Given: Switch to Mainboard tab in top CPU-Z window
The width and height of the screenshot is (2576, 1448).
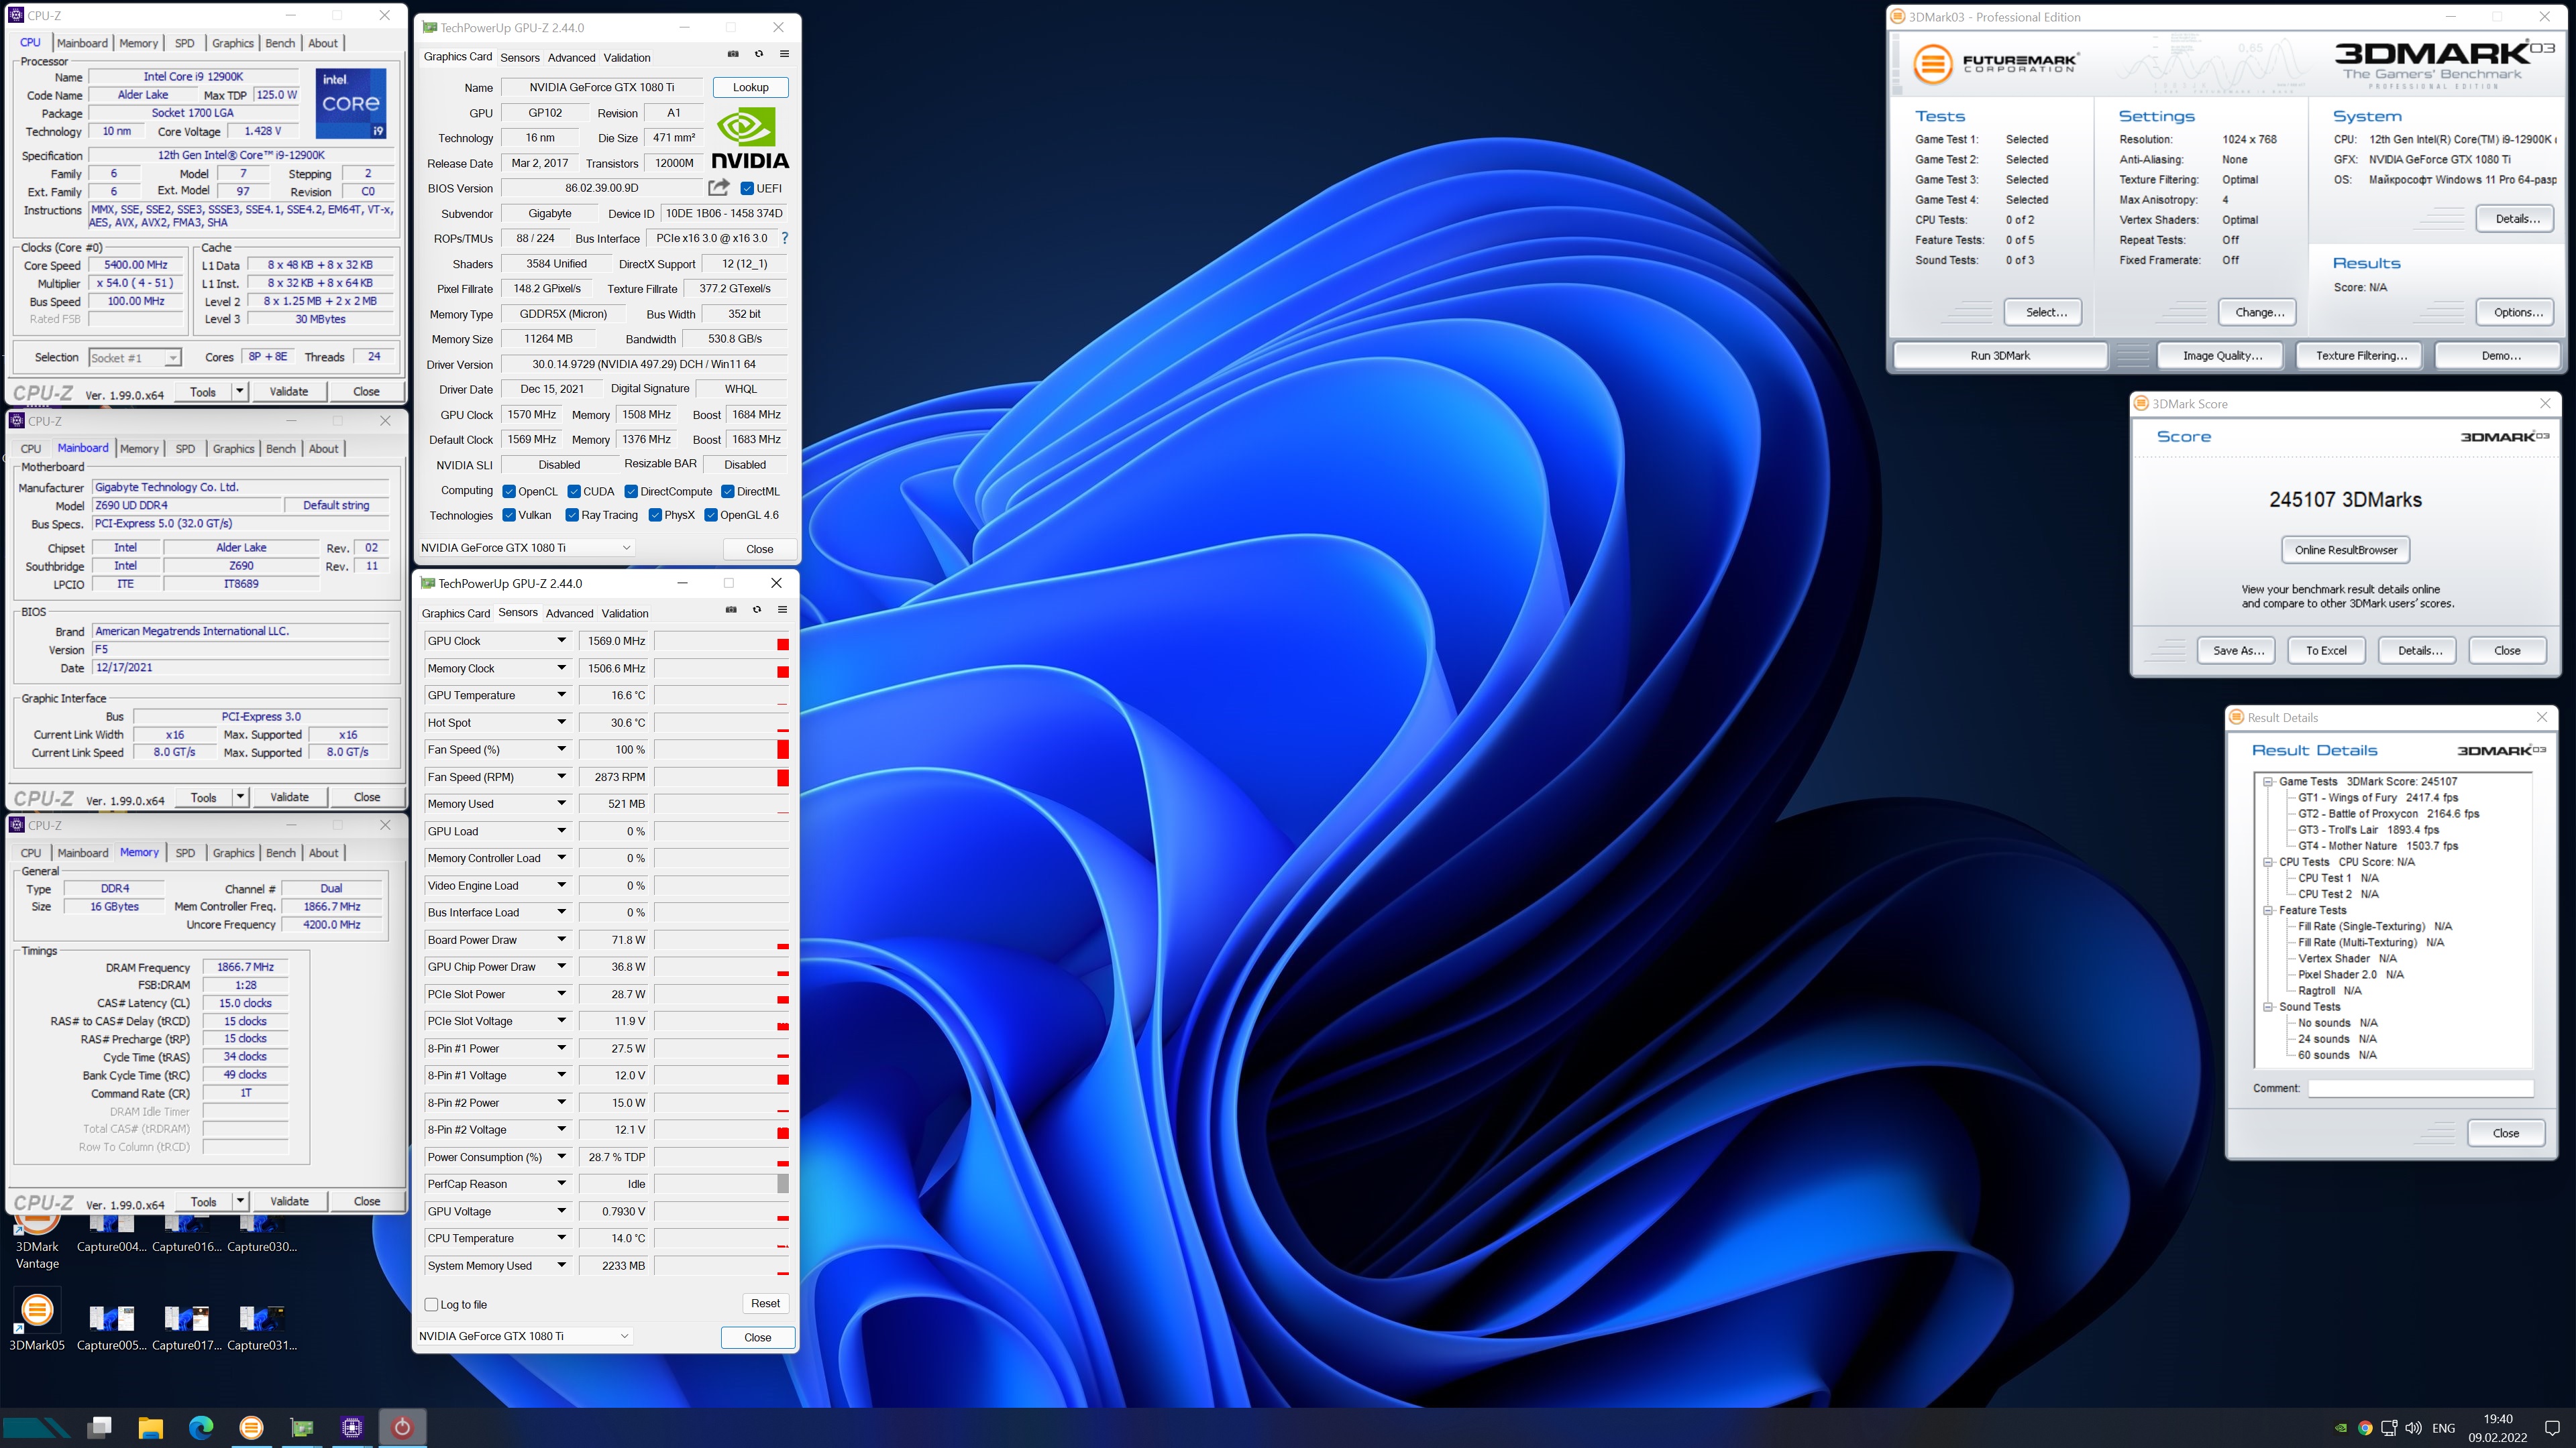Looking at the screenshot, I should [82, 43].
